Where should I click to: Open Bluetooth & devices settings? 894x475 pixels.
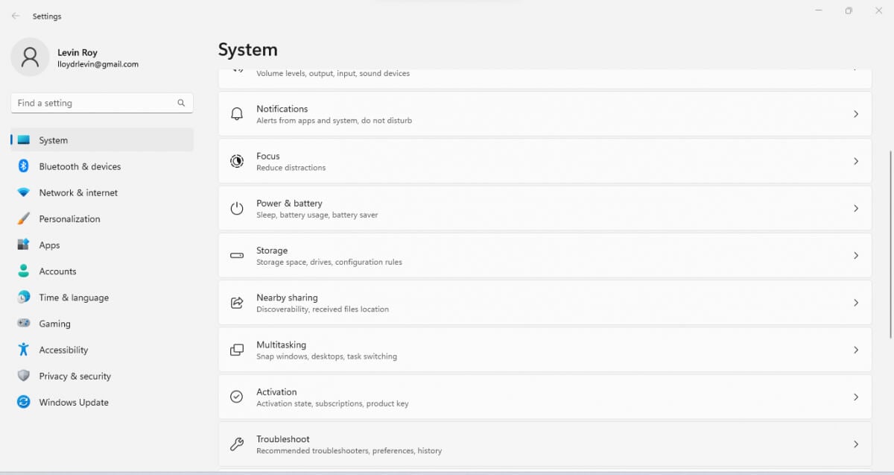[x=80, y=166]
